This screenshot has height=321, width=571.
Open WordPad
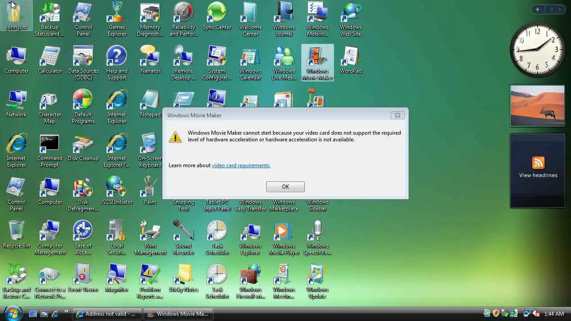(x=351, y=60)
